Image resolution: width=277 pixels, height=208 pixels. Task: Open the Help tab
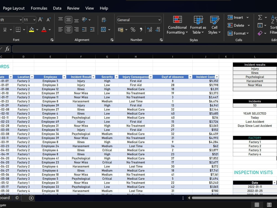tap(104, 8)
